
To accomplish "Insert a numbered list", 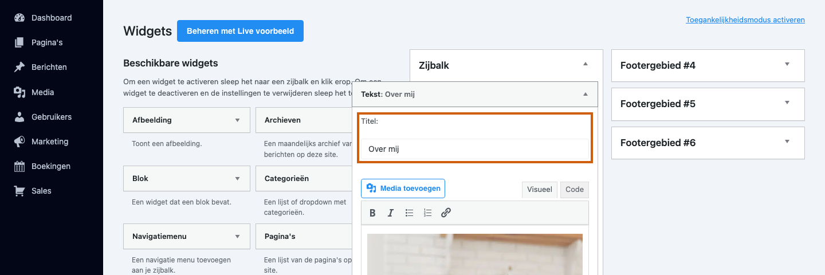I will point(427,213).
